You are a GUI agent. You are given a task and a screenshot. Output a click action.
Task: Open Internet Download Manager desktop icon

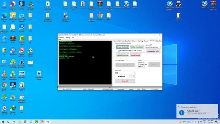[13, 110]
